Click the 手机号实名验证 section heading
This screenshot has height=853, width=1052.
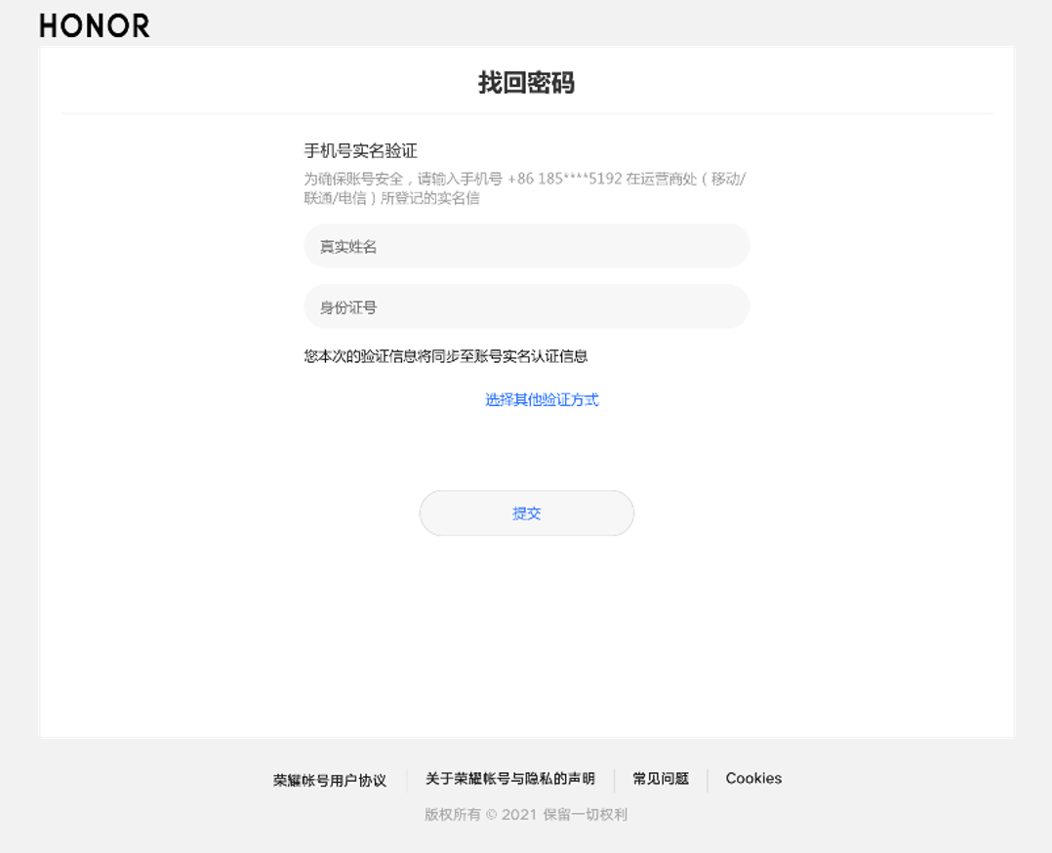360,150
